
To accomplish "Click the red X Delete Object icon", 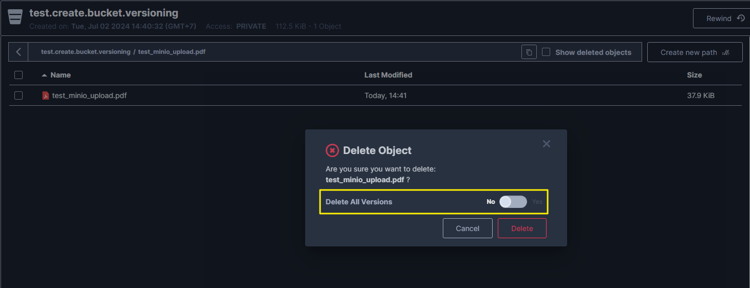I will pos(332,150).
